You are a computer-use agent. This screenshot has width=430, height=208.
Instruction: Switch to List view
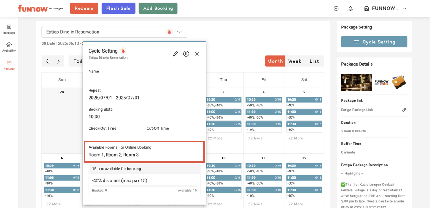[314, 61]
